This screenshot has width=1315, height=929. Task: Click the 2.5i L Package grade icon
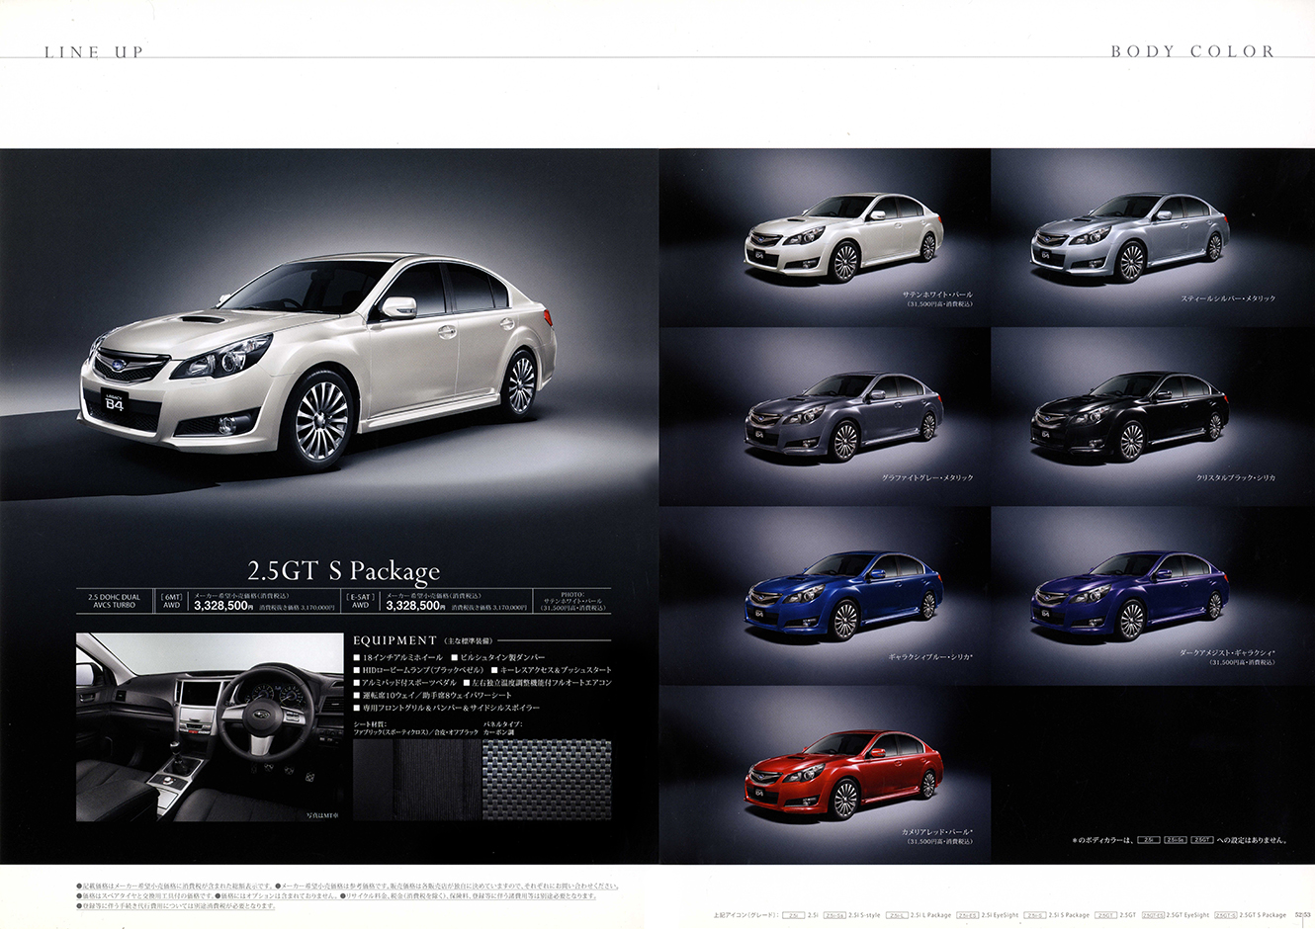tap(897, 915)
